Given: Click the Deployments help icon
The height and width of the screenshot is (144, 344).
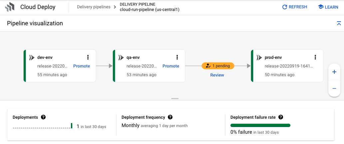Looking at the screenshot, I should [43, 117].
